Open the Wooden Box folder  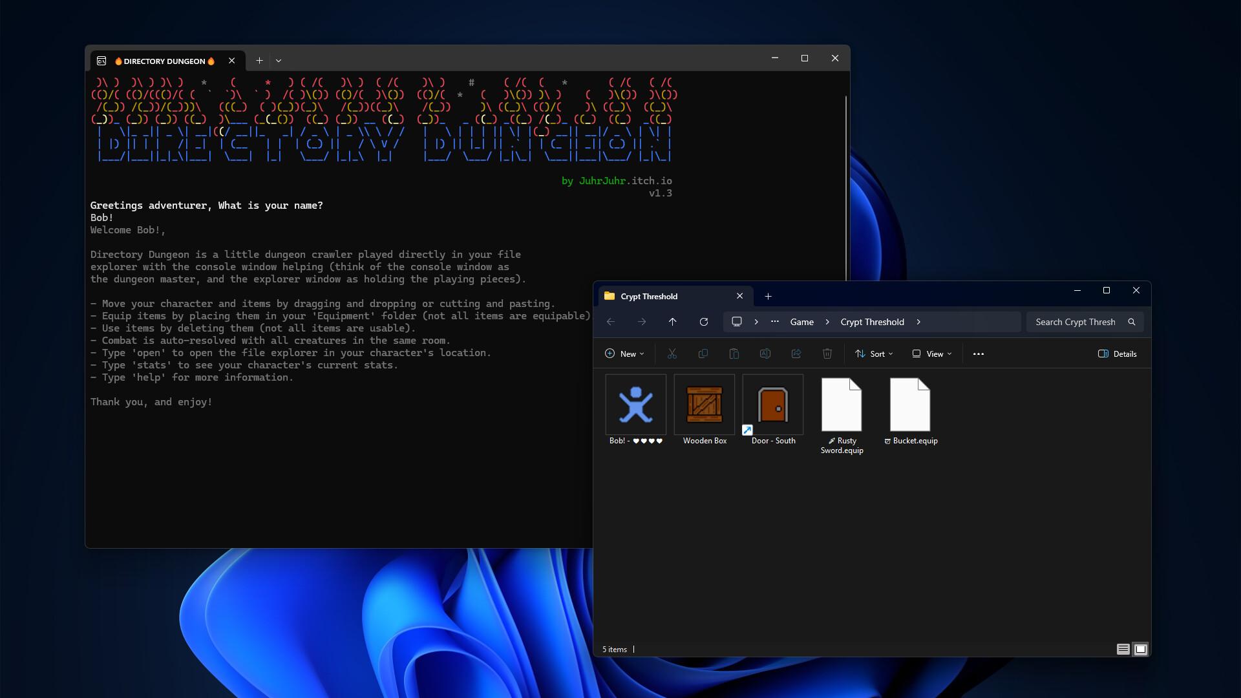tap(704, 404)
